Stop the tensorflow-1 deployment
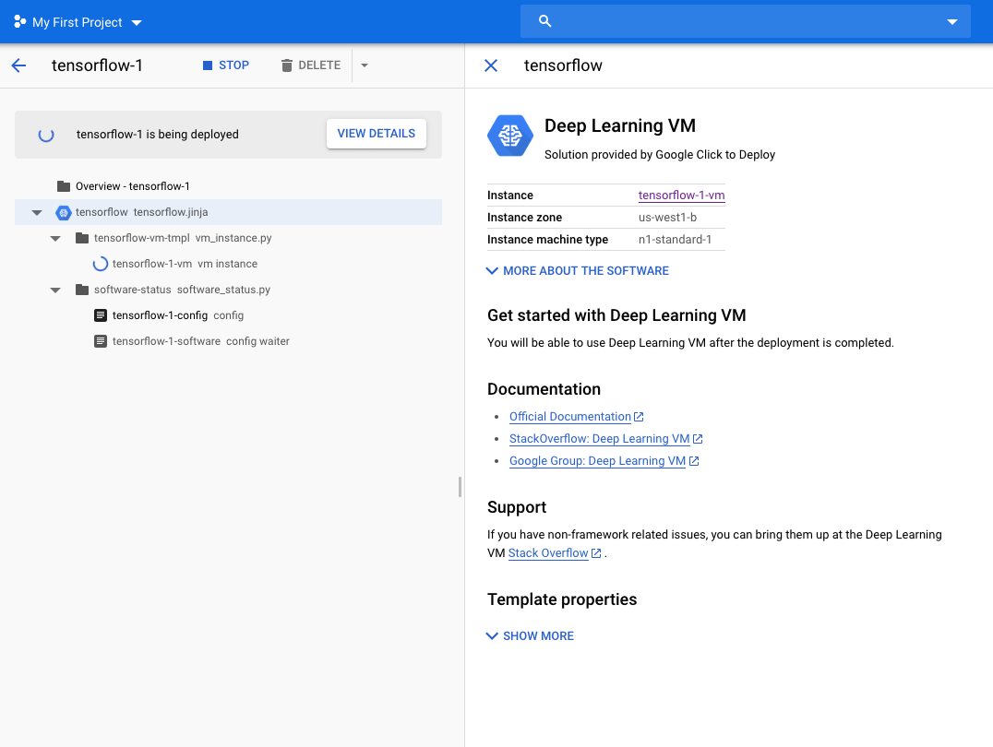This screenshot has height=747, width=993. click(x=225, y=65)
